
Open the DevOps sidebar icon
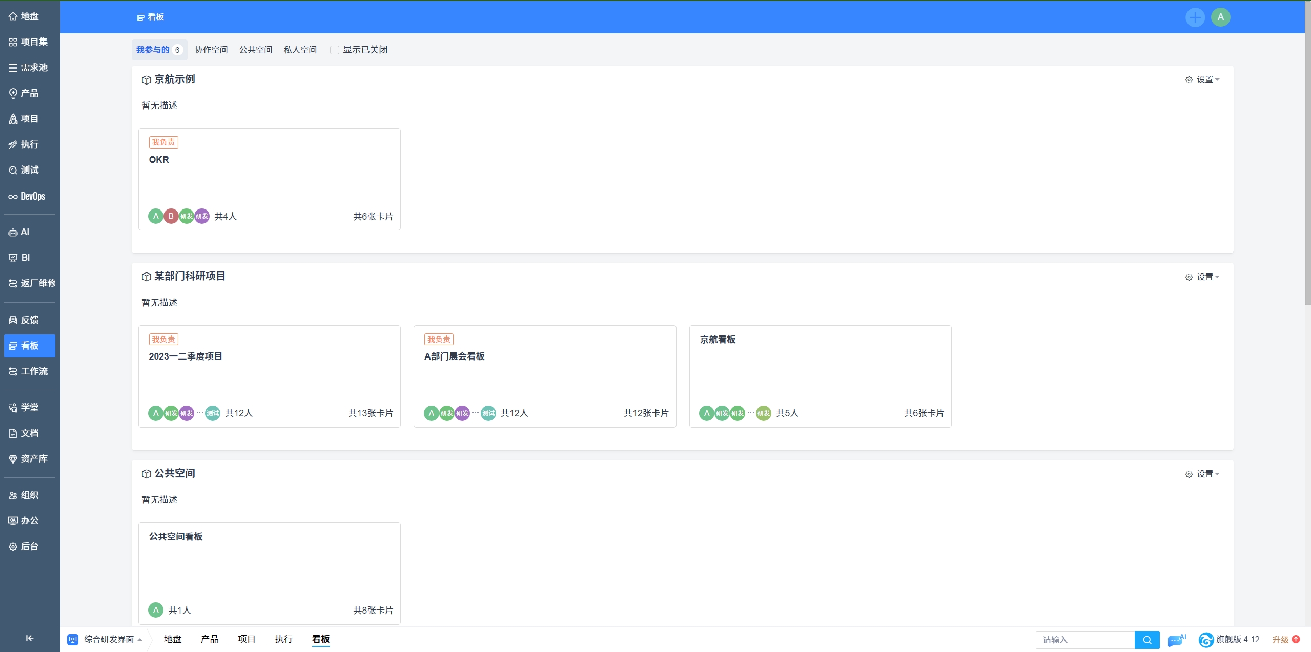(27, 196)
